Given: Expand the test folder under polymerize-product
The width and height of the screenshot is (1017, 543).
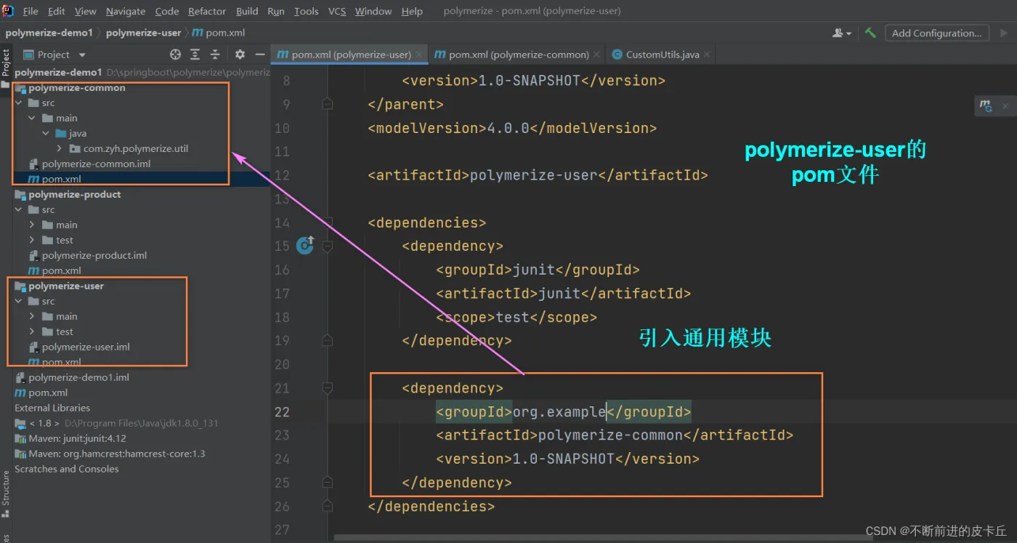Looking at the screenshot, I should [32, 241].
